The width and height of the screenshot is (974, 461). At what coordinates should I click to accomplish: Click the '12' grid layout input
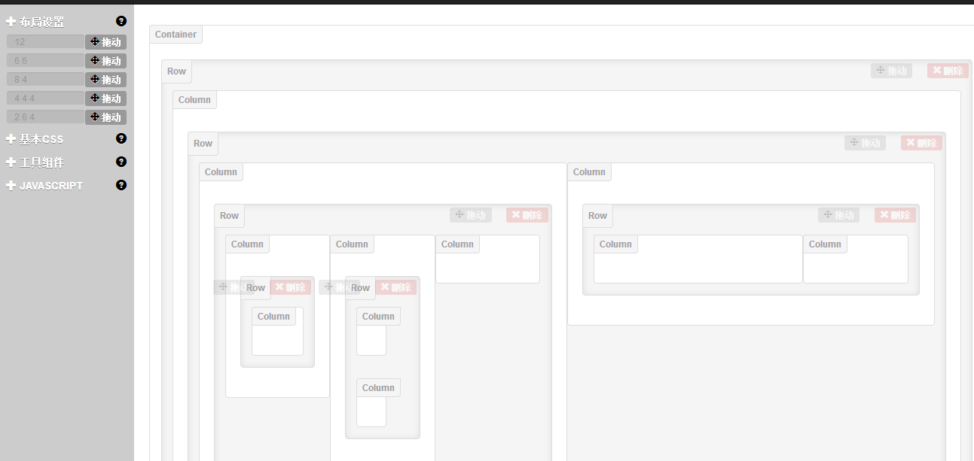coord(45,42)
